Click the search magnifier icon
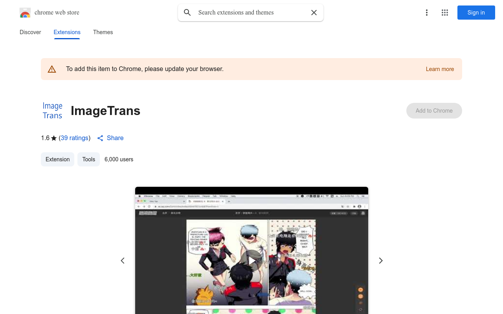Screen dimensions: 503x314 click(x=187, y=13)
